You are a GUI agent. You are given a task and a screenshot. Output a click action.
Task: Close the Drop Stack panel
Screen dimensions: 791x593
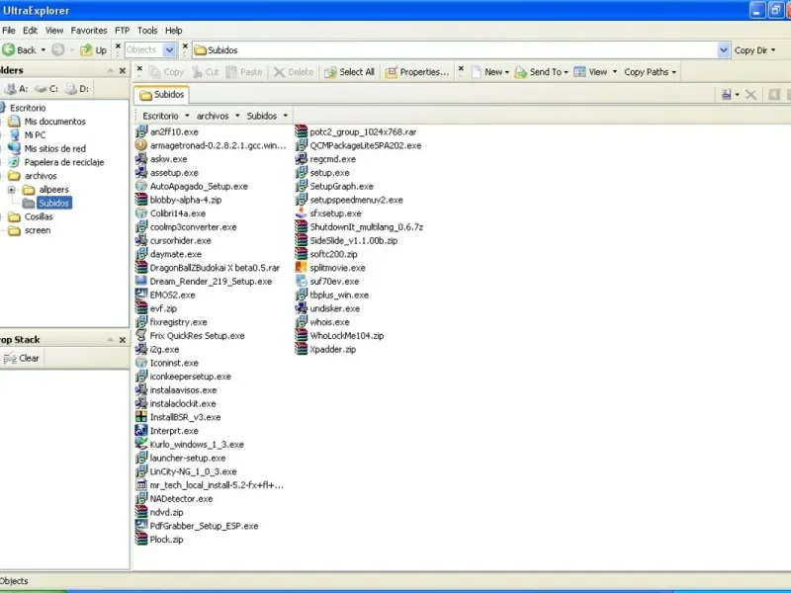(x=122, y=340)
